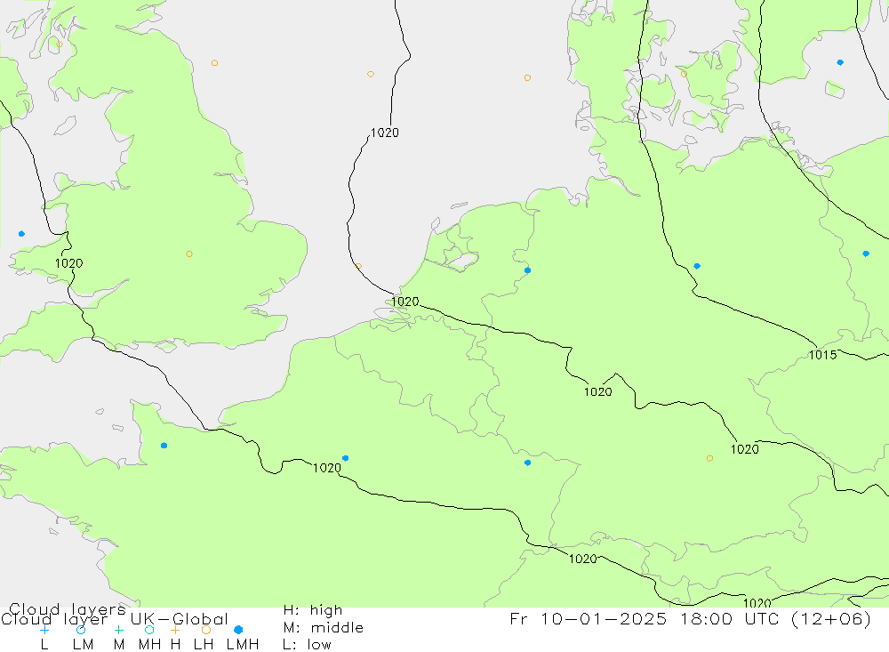Select the LMH marker near the German-Polish border
Viewport: 889px width, 652px height.
(x=866, y=254)
